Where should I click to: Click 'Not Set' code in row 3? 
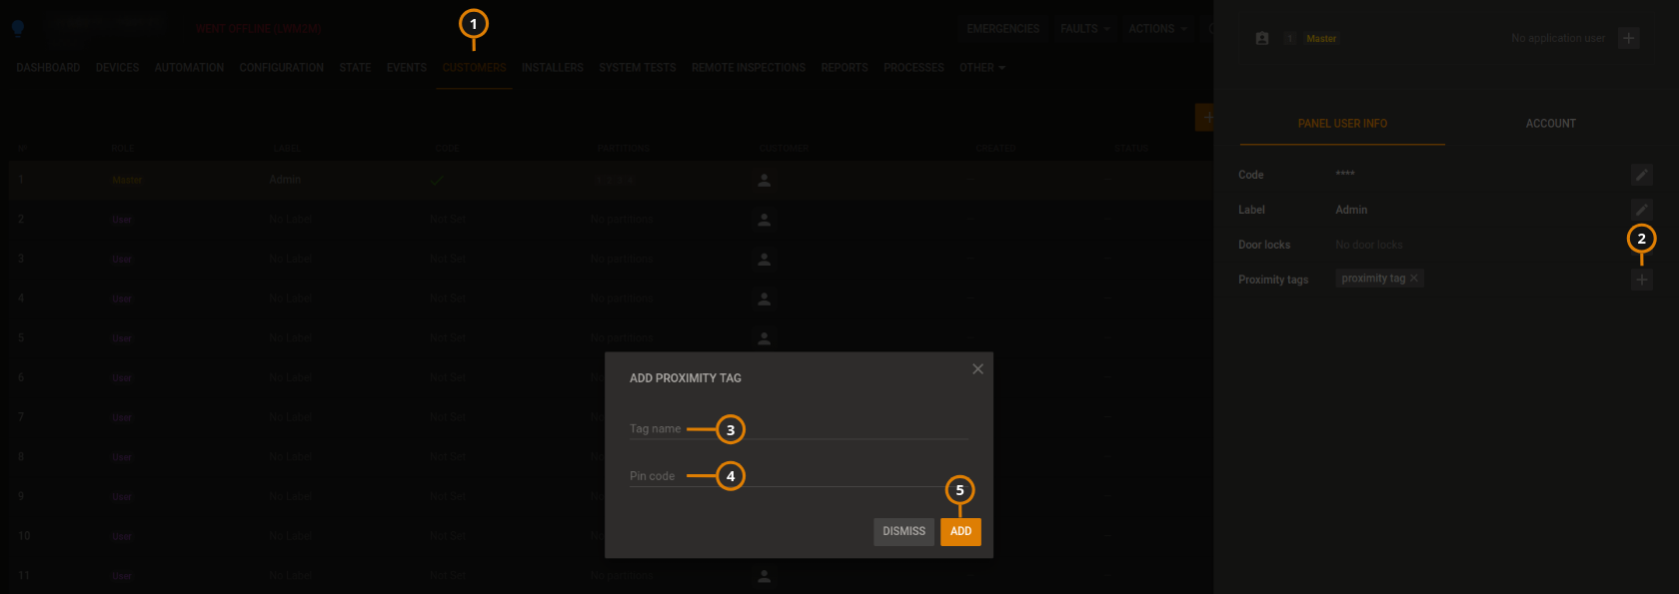448,260
